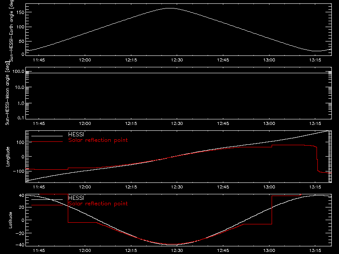
Task: Click the Longitude axis title
Action: pyautogui.click(x=8, y=157)
